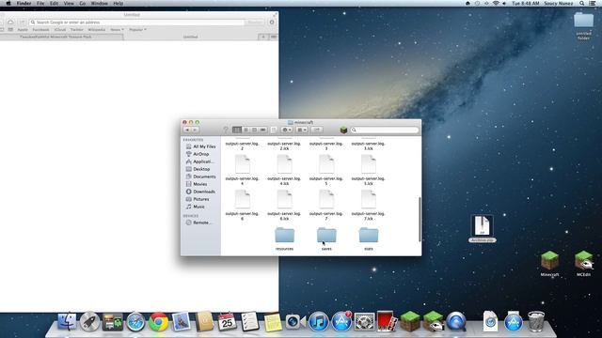Select All My Files in sidebar

point(200,146)
